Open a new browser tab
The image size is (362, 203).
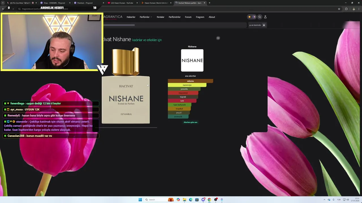[209, 3]
